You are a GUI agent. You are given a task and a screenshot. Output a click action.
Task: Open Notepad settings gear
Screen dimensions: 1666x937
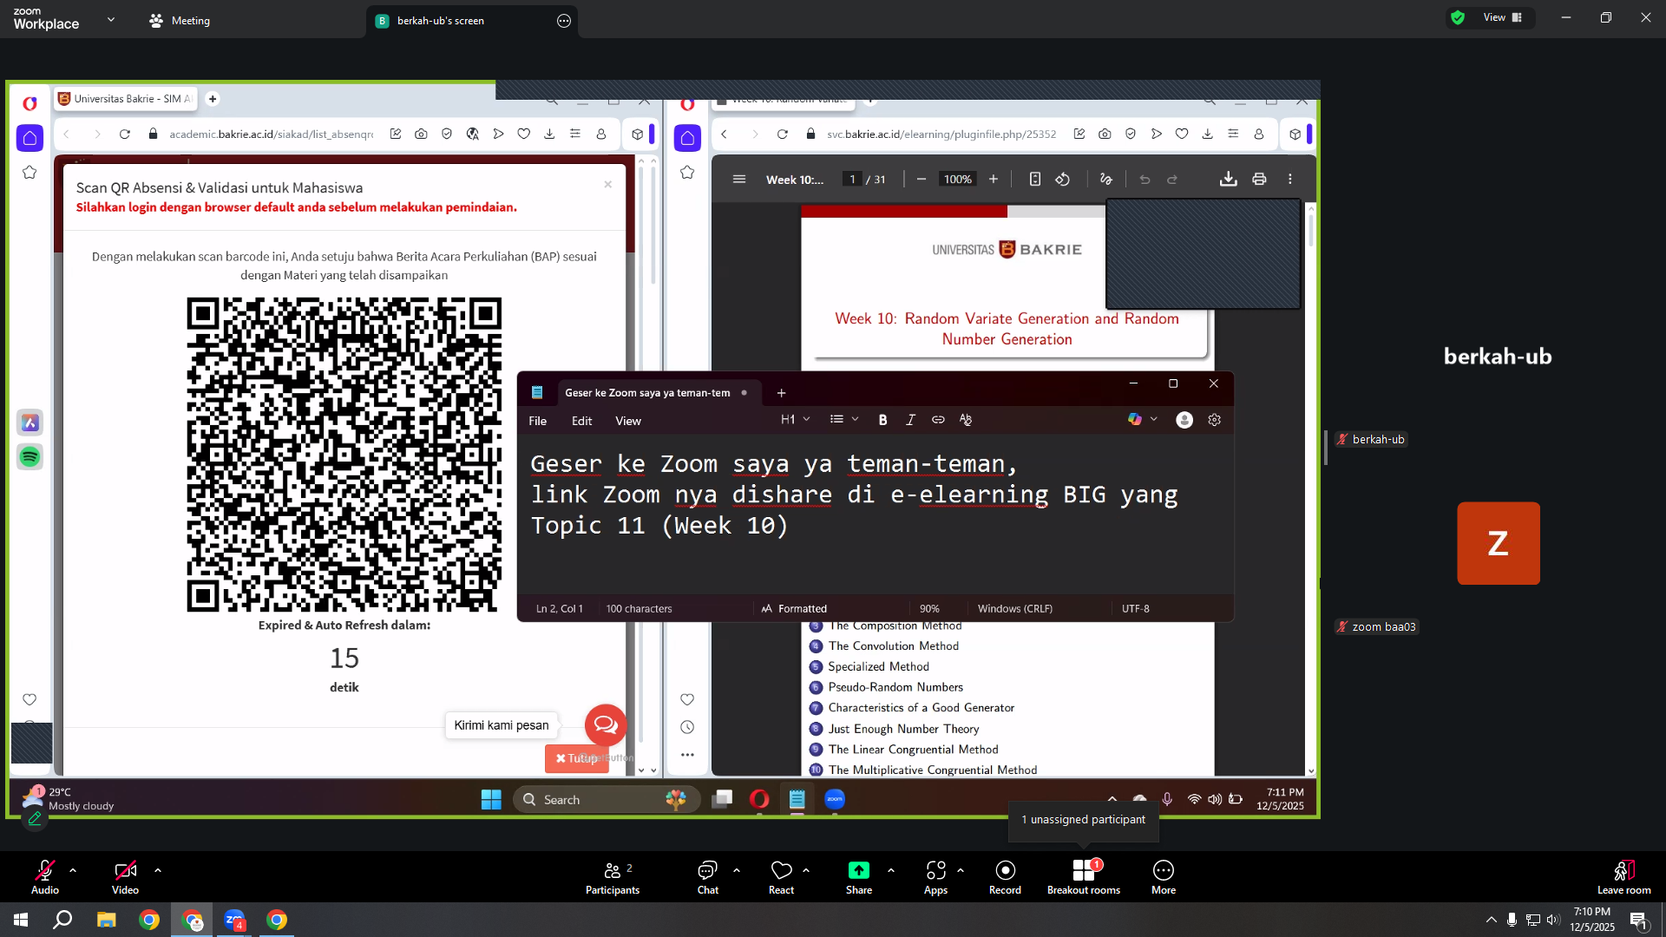pyautogui.click(x=1215, y=420)
